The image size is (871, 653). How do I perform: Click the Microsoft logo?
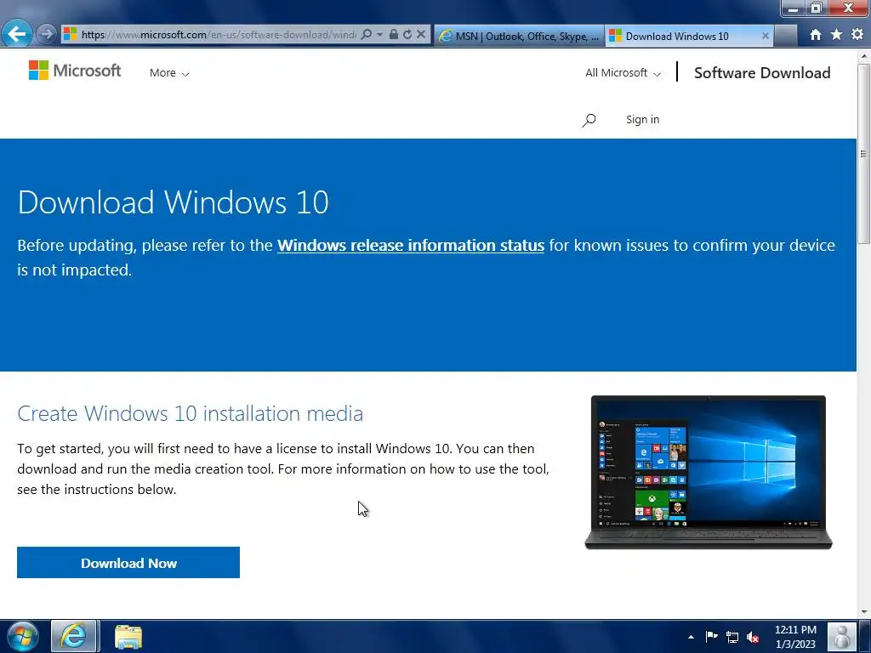75,71
